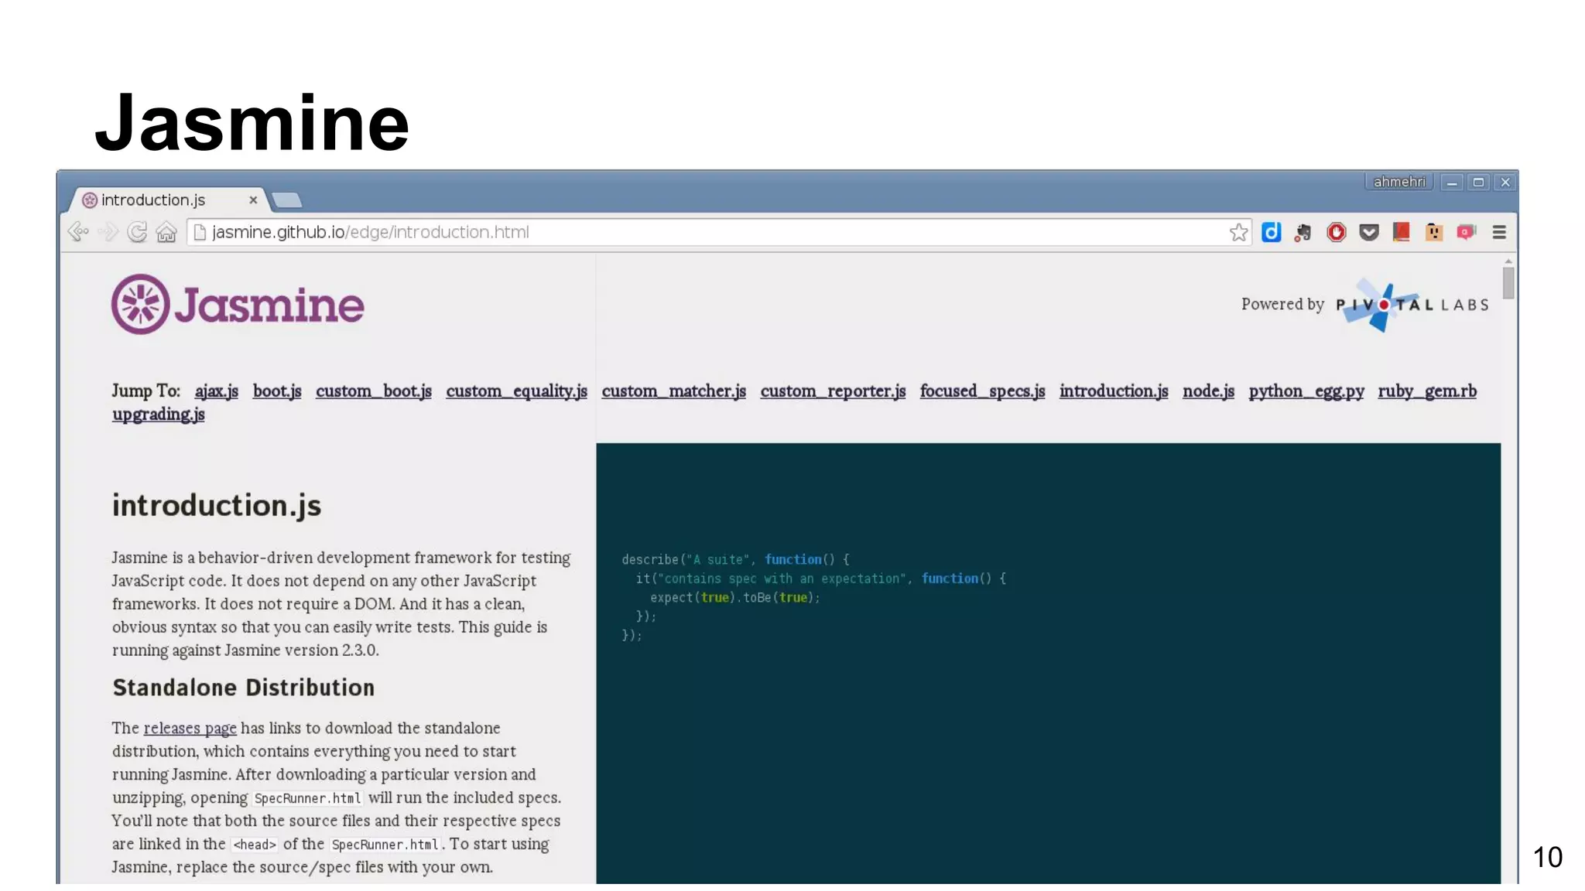Click the red book extension icon
The width and height of the screenshot is (1585, 891).
(x=1401, y=232)
